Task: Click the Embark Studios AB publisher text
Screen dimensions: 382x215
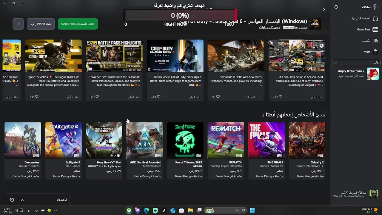Action: coord(271,166)
